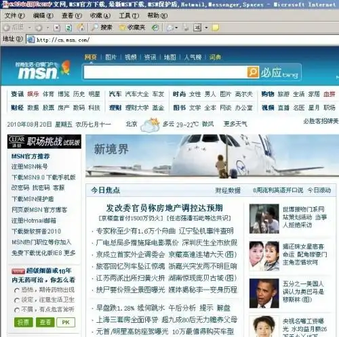Click the Refresh page icon
The image size is (339, 337).
(68, 28)
